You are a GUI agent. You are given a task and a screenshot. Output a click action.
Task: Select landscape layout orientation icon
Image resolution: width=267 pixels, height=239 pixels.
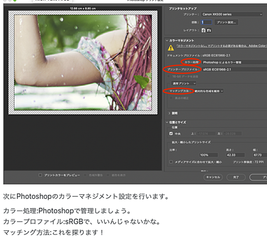(209, 30)
